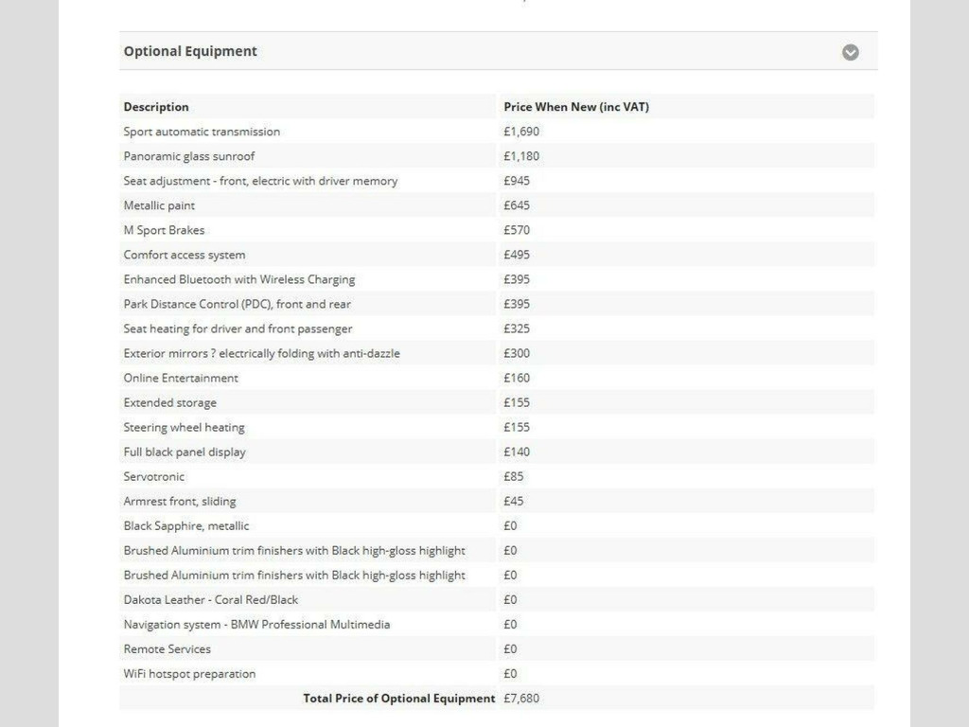Select Navigation system - BMW Professional Multimedia

pos(256,624)
